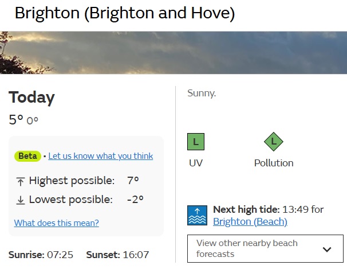The width and height of the screenshot is (347, 269).
Task: Click the green UV low-level square icon
Action: tap(196, 142)
